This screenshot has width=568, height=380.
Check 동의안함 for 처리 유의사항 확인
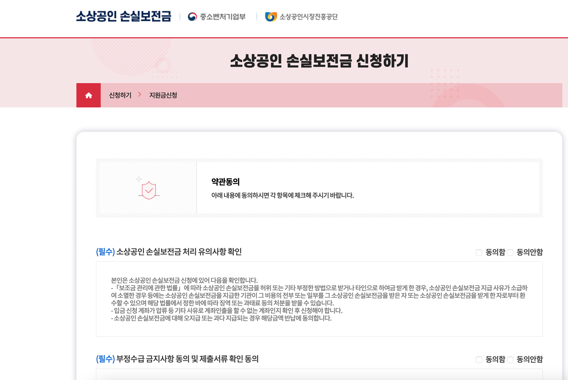510,253
